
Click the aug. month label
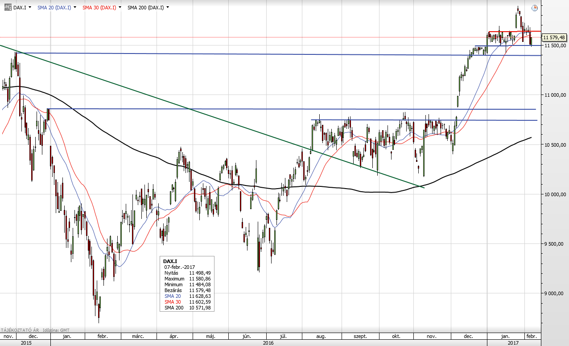tap(322, 336)
